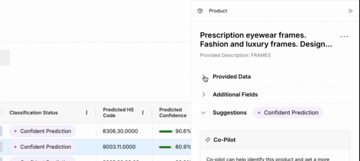Screen dimensions: 360x161
Task: Open the Predicted HS Code column options menu
Action: 143,112
